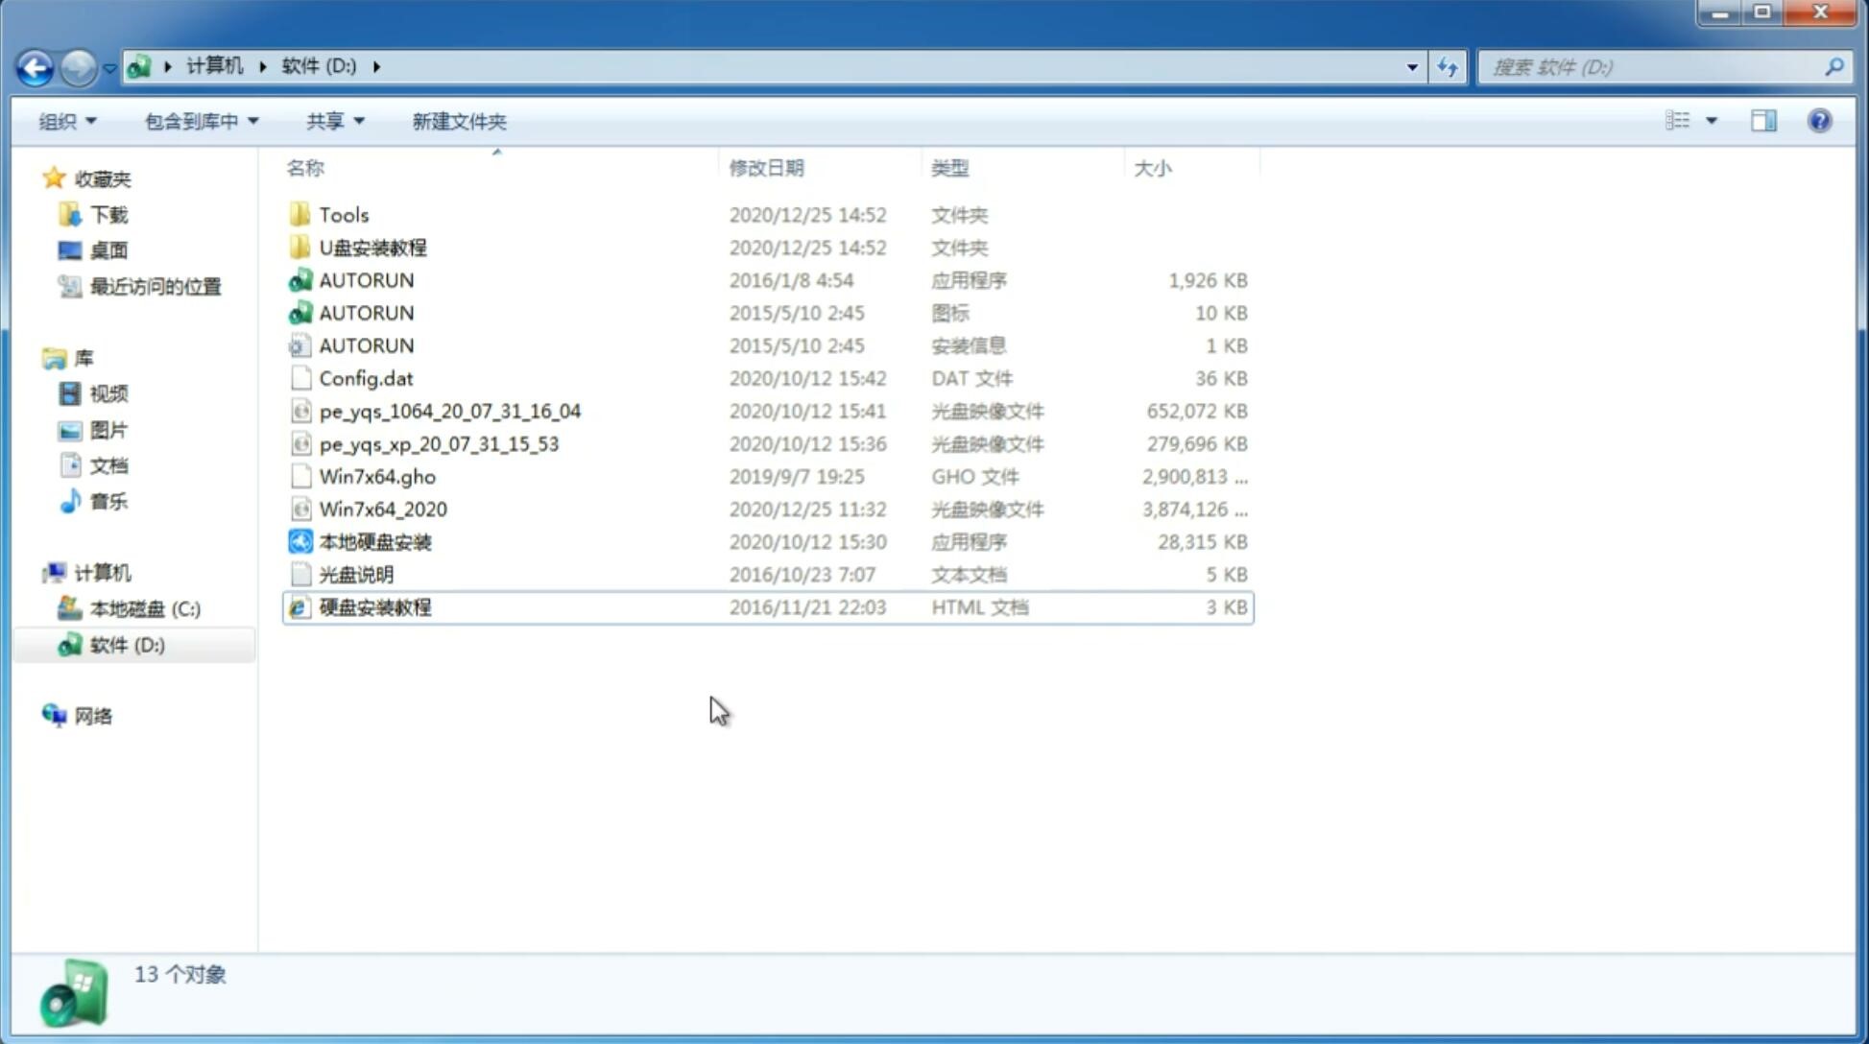Open 光盘说明 text document
Image resolution: width=1869 pixels, height=1044 pixels.
tap(355, 575)
